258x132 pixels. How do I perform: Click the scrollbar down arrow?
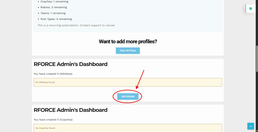pyautogui.click(x=257, y=131)
